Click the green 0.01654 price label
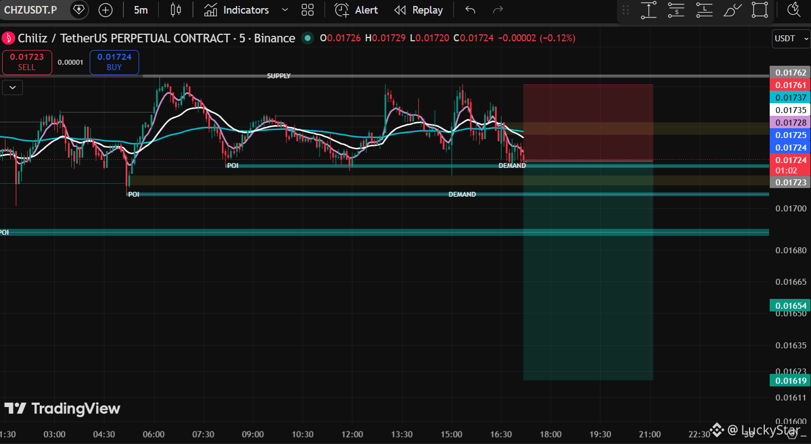Screen dimensions: 811x444 point(790,305)
